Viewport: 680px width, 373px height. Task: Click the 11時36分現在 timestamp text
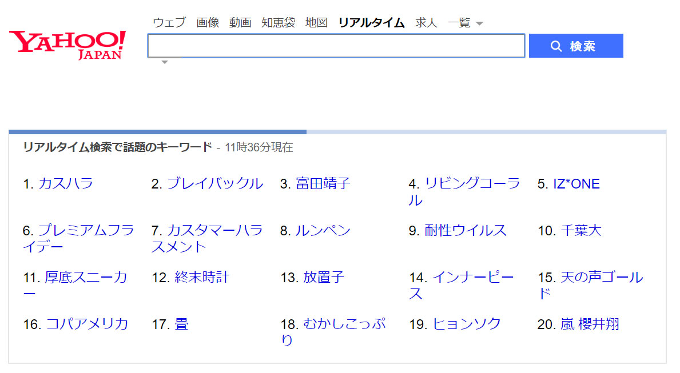pyautogui.click(x=259, y=147)
